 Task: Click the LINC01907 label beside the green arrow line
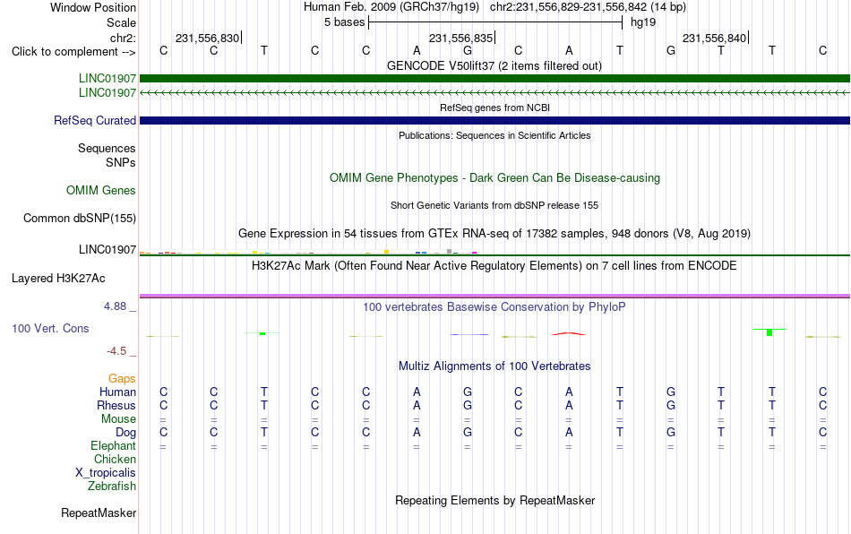(x=107, y=93)
